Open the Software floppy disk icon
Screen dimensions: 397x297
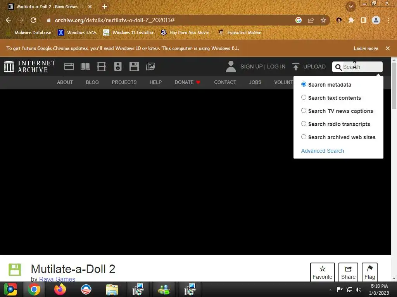[134, 67]
